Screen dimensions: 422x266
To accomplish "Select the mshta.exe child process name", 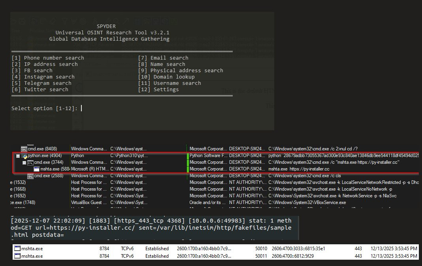I will [55, 169].
